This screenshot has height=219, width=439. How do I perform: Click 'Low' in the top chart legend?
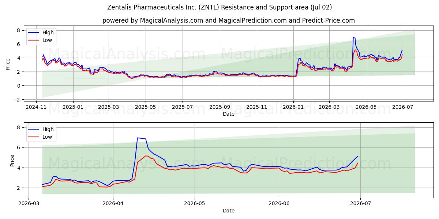click(x=47, y=40)
